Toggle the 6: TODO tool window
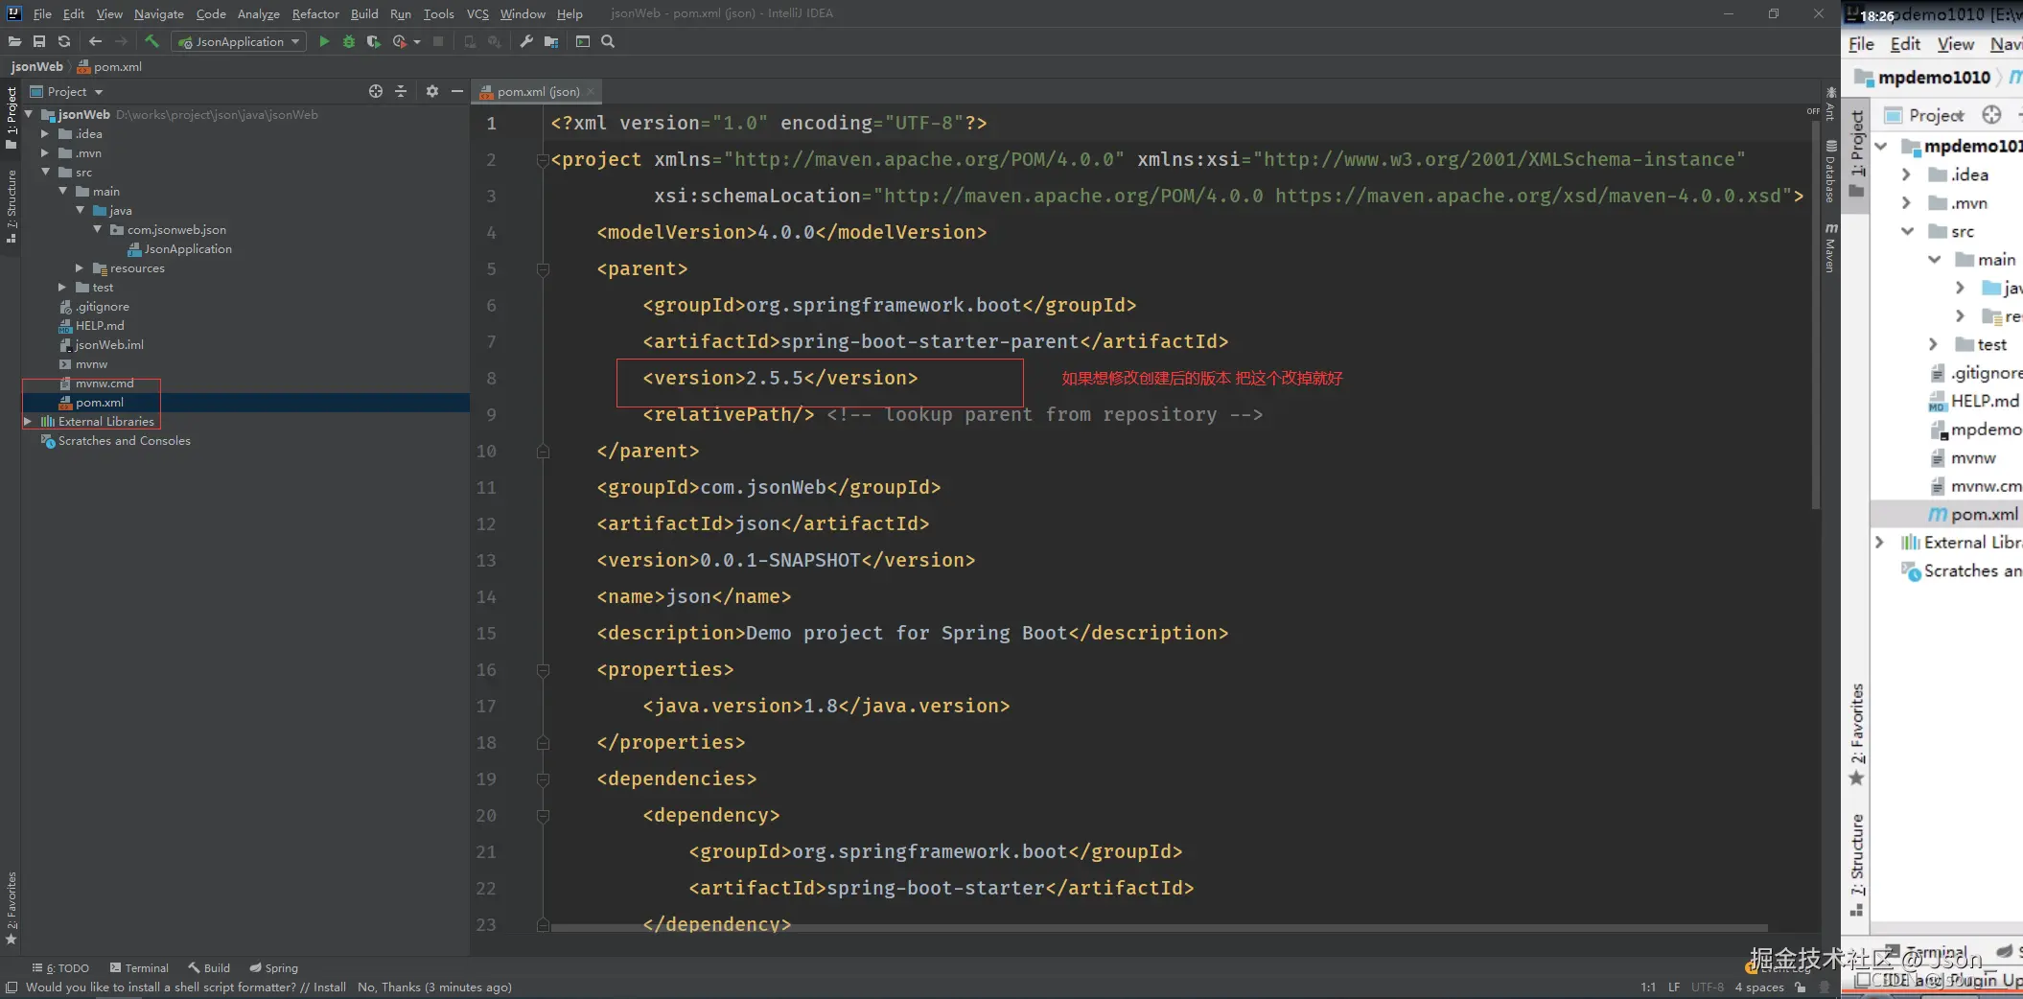Viewport: 2023px width, 999px height. (60, 967)
